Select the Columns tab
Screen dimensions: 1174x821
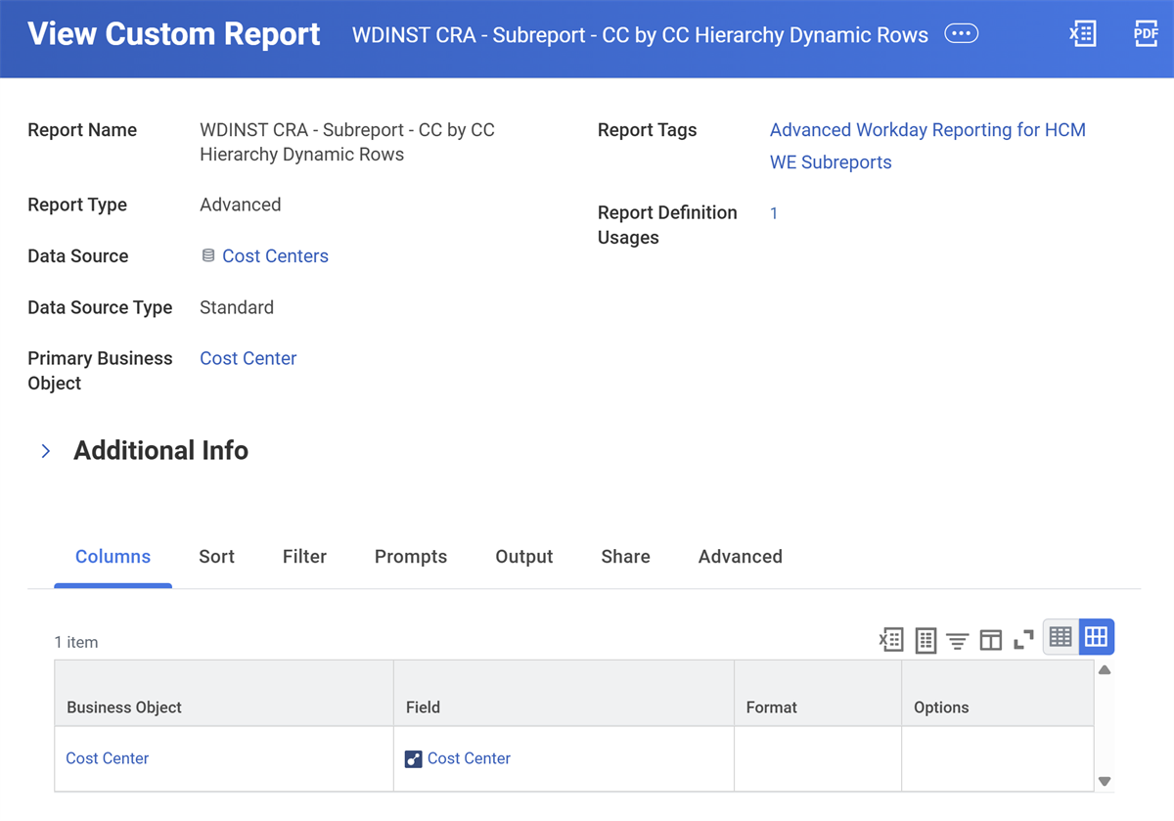pyautogui.click(x=113, y=557)
